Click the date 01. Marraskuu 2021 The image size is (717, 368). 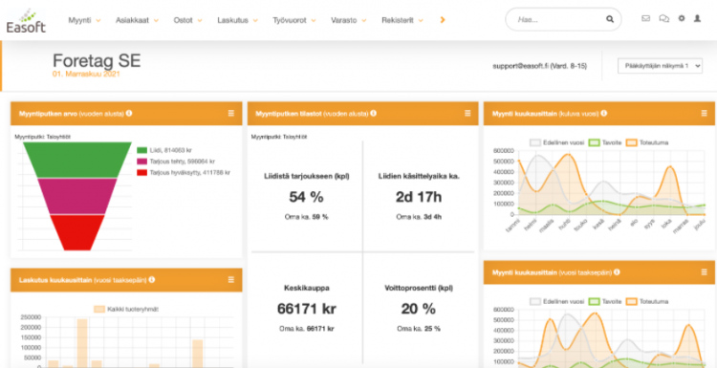[86, 74]
